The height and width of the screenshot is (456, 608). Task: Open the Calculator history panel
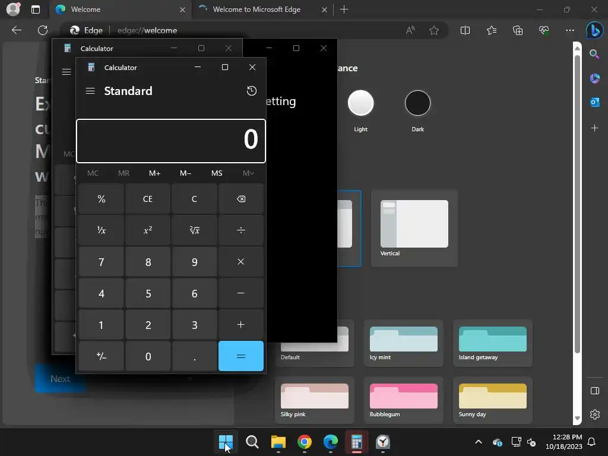252,91
